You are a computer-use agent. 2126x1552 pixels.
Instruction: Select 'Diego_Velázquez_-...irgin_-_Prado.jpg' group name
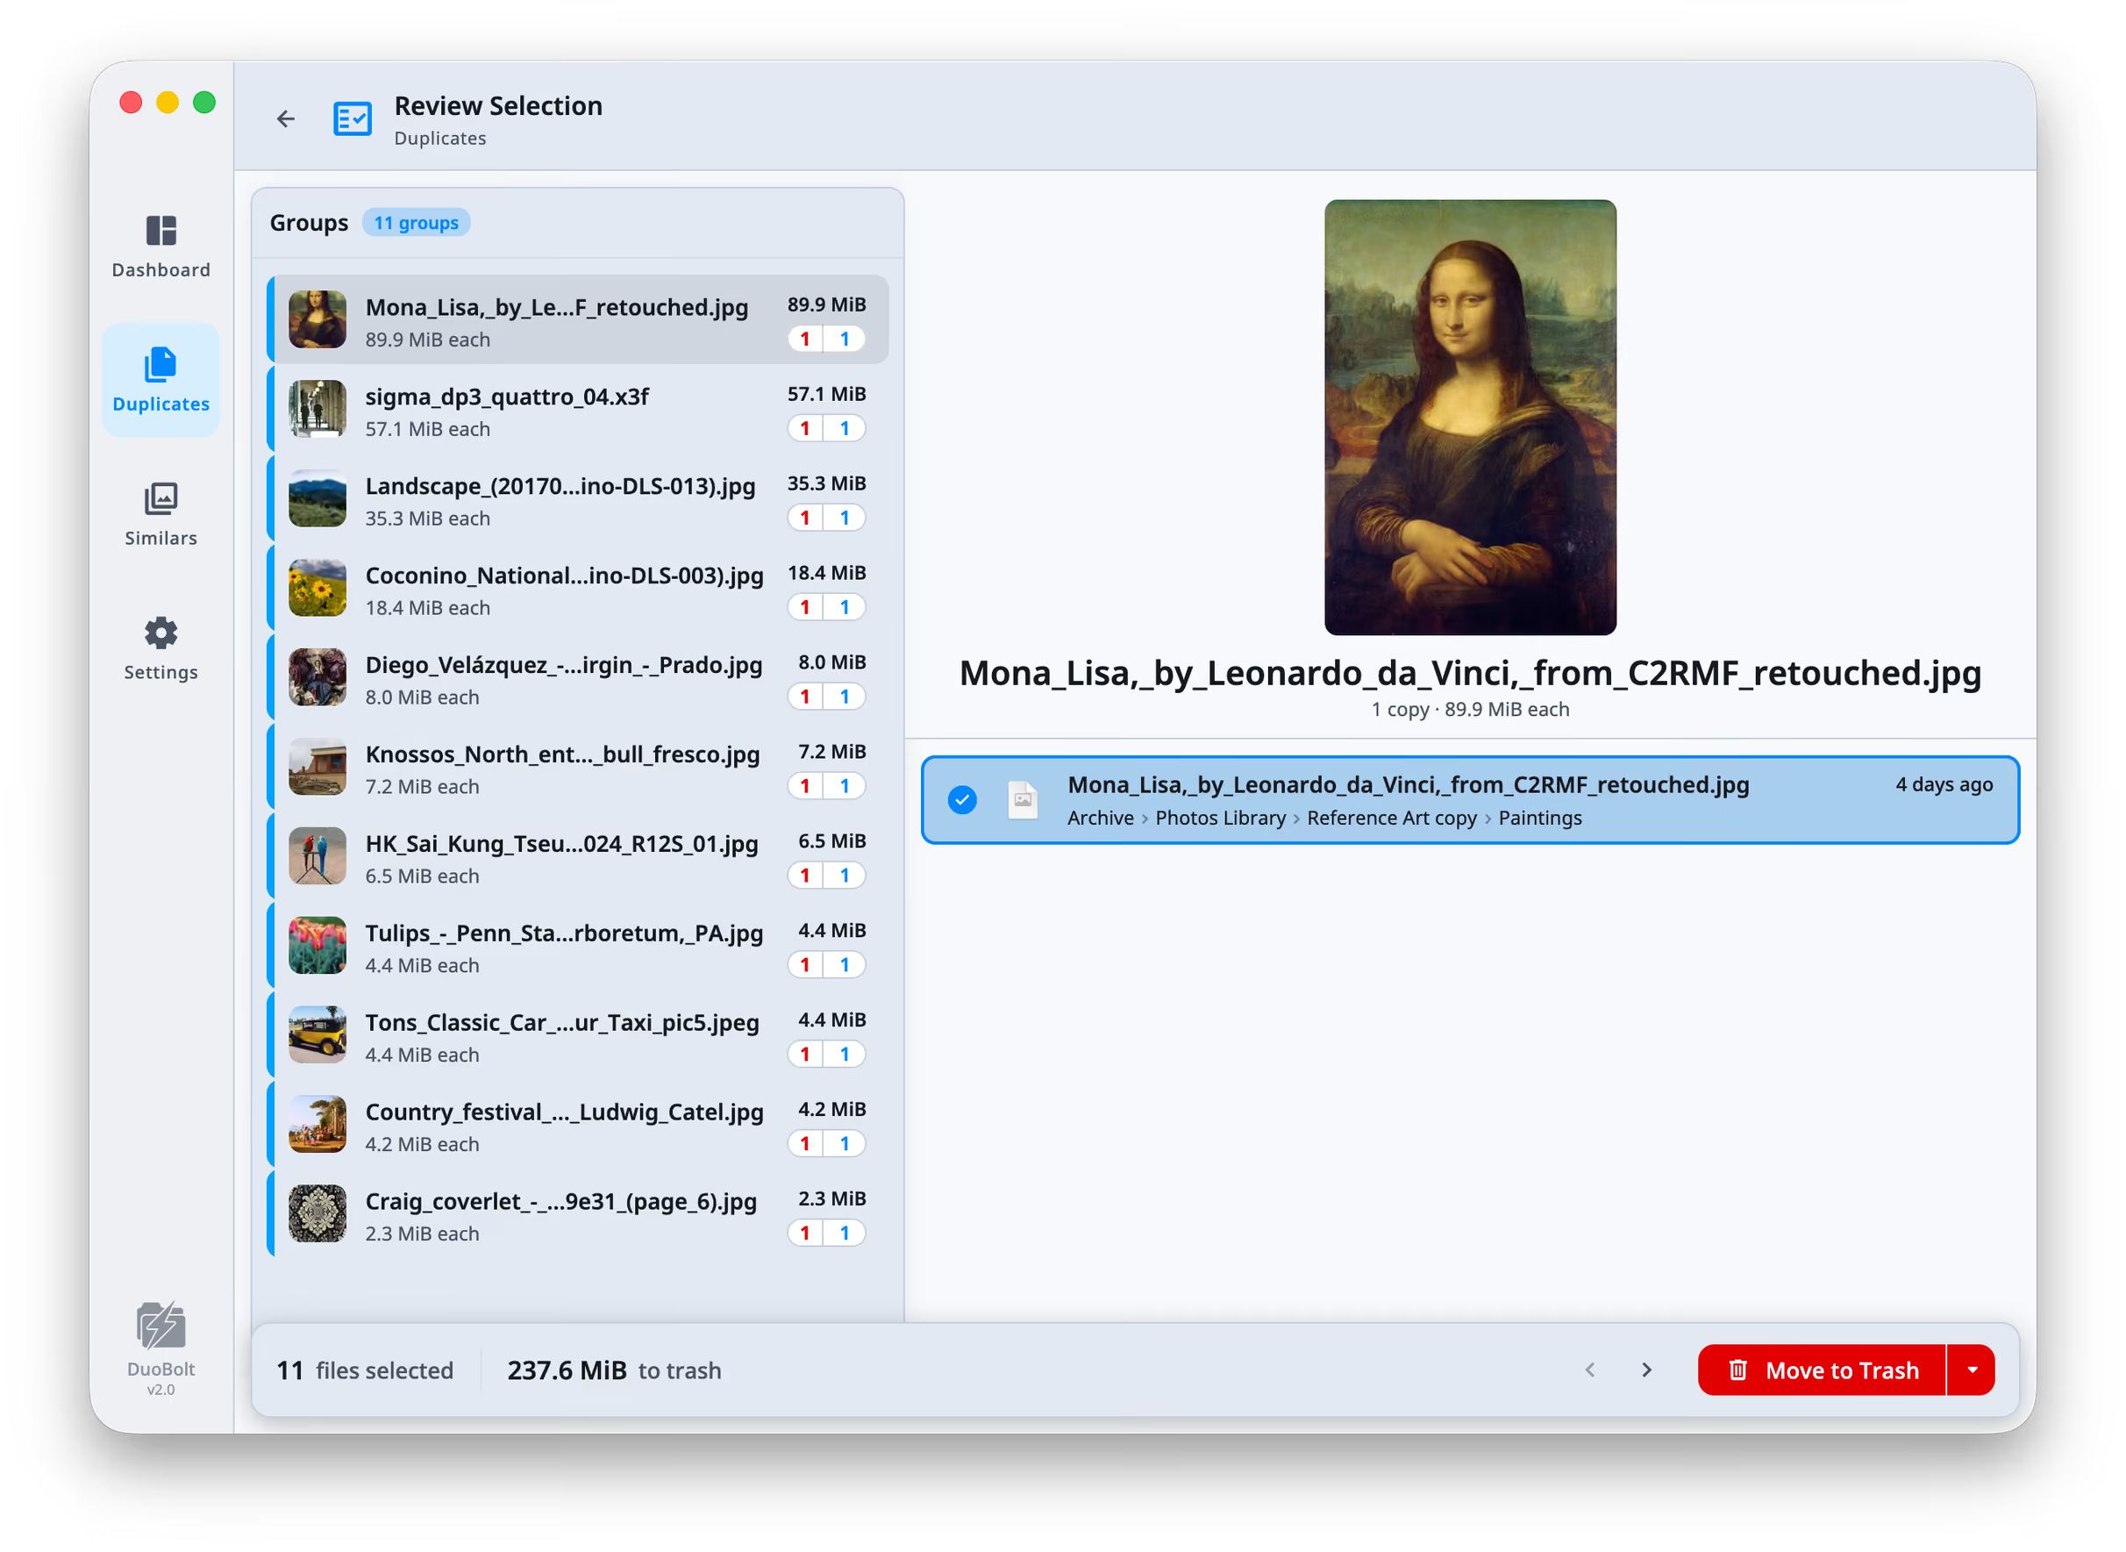point(563,665)
